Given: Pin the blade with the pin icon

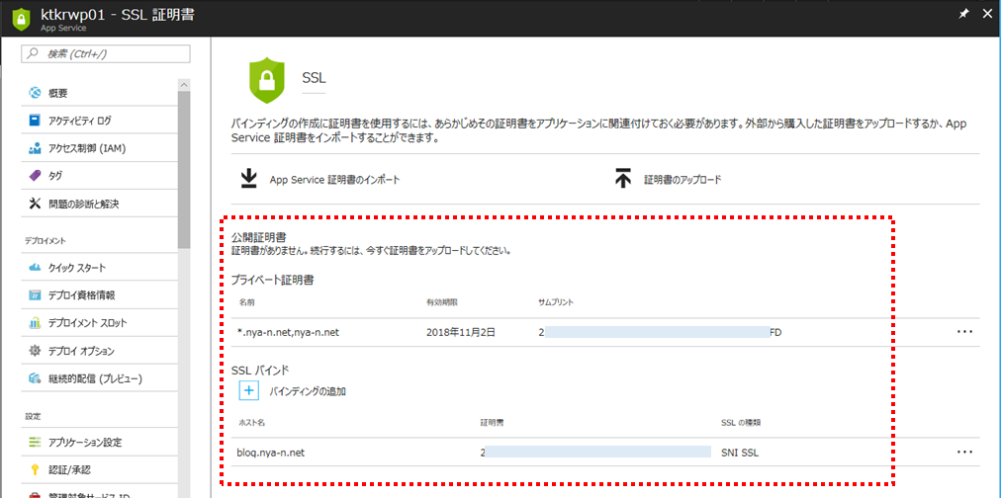Looking at the screenshot, I should click(x=964, y=15).
